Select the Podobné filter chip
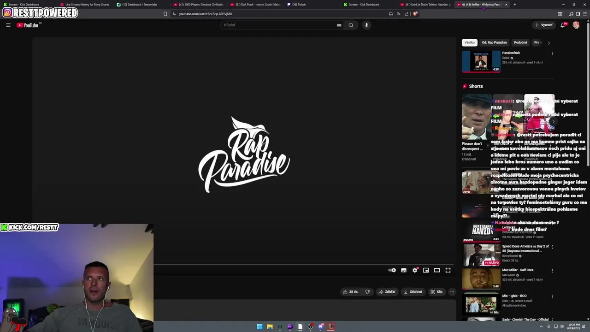 coord(520,42)
